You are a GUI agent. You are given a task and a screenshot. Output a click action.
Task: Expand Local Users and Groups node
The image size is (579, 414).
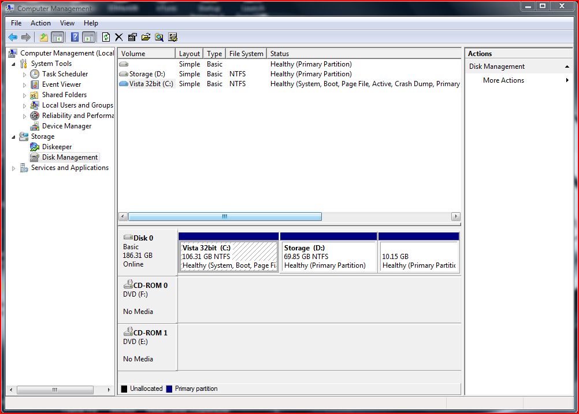tap(24, 105)
